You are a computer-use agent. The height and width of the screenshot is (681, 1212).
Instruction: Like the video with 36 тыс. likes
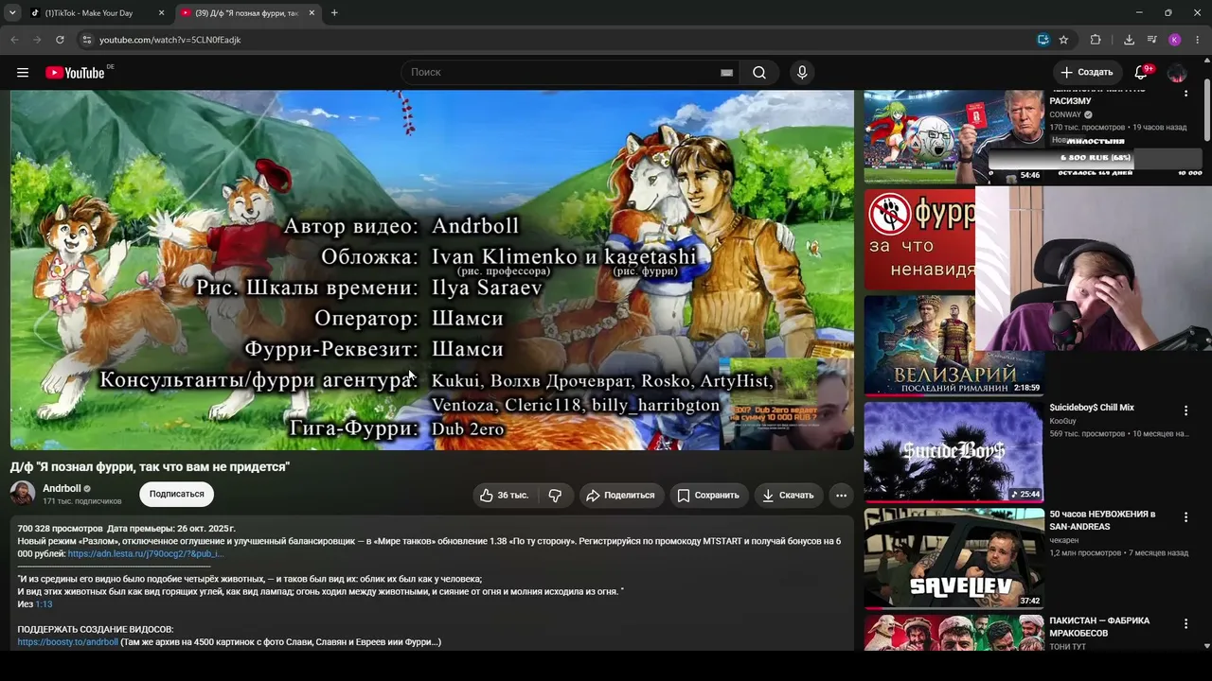point(504,495)
